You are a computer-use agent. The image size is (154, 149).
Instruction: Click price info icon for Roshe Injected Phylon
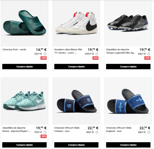coord(45,132)
